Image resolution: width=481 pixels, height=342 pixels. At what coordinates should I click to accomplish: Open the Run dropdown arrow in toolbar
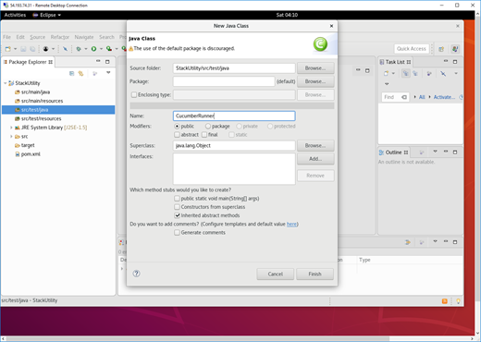tap(101, 49)
